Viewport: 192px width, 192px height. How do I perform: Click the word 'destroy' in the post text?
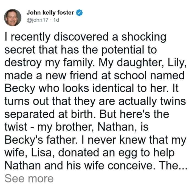pos(23,63)
